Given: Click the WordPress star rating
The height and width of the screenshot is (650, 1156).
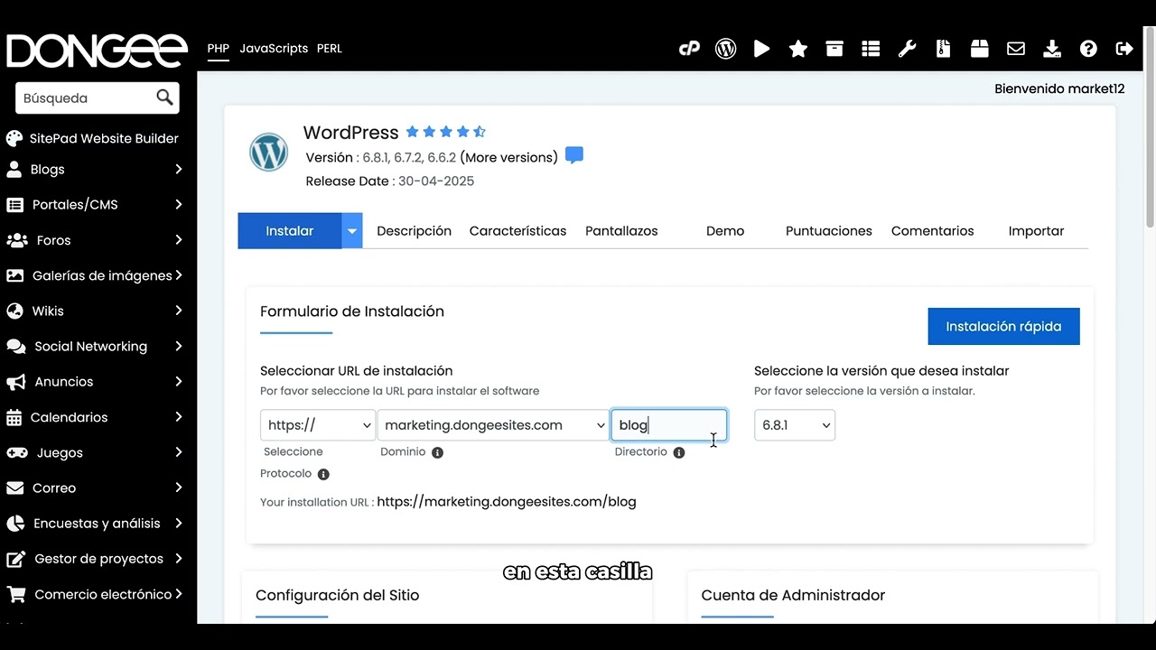Looking at the screenshot, I should point(445,132).
